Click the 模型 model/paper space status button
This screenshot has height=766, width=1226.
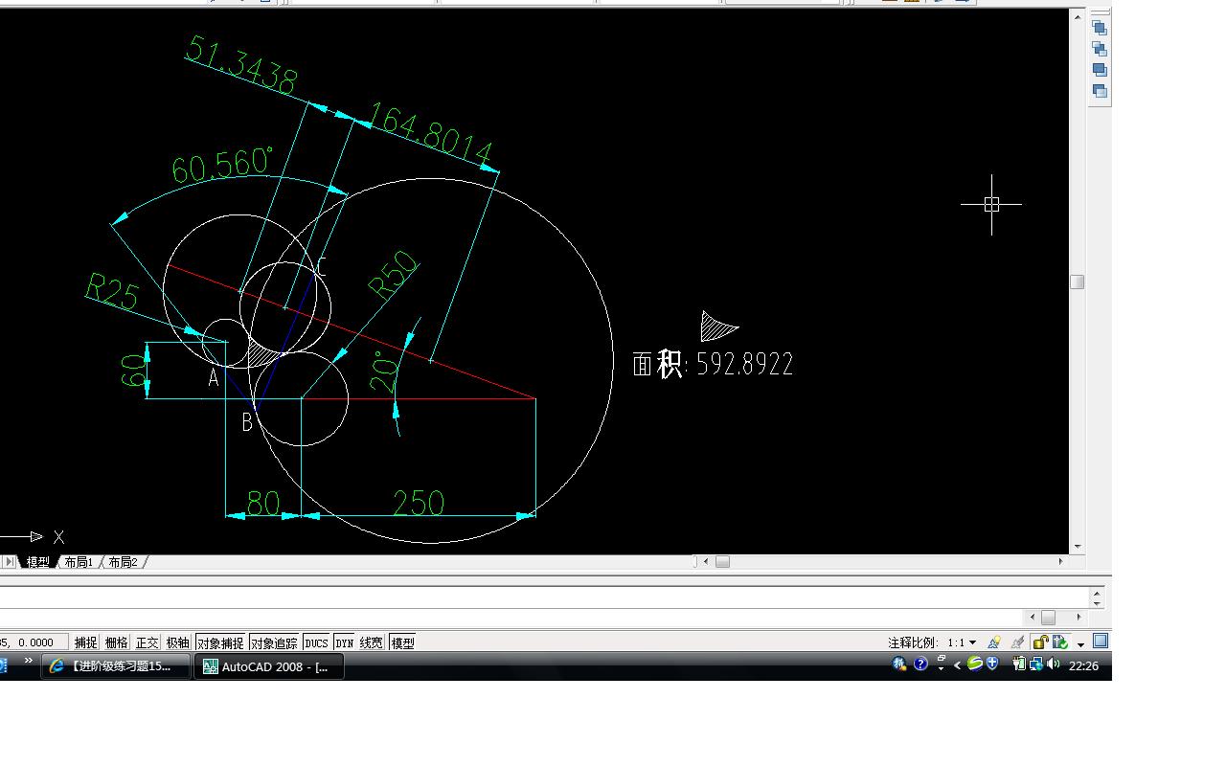tap(403, 642)
